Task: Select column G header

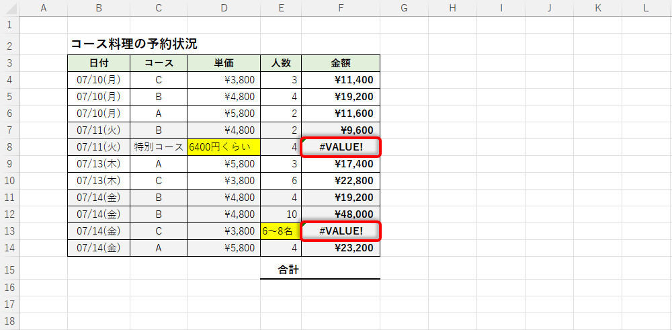Action: click(x=404, y=8)
